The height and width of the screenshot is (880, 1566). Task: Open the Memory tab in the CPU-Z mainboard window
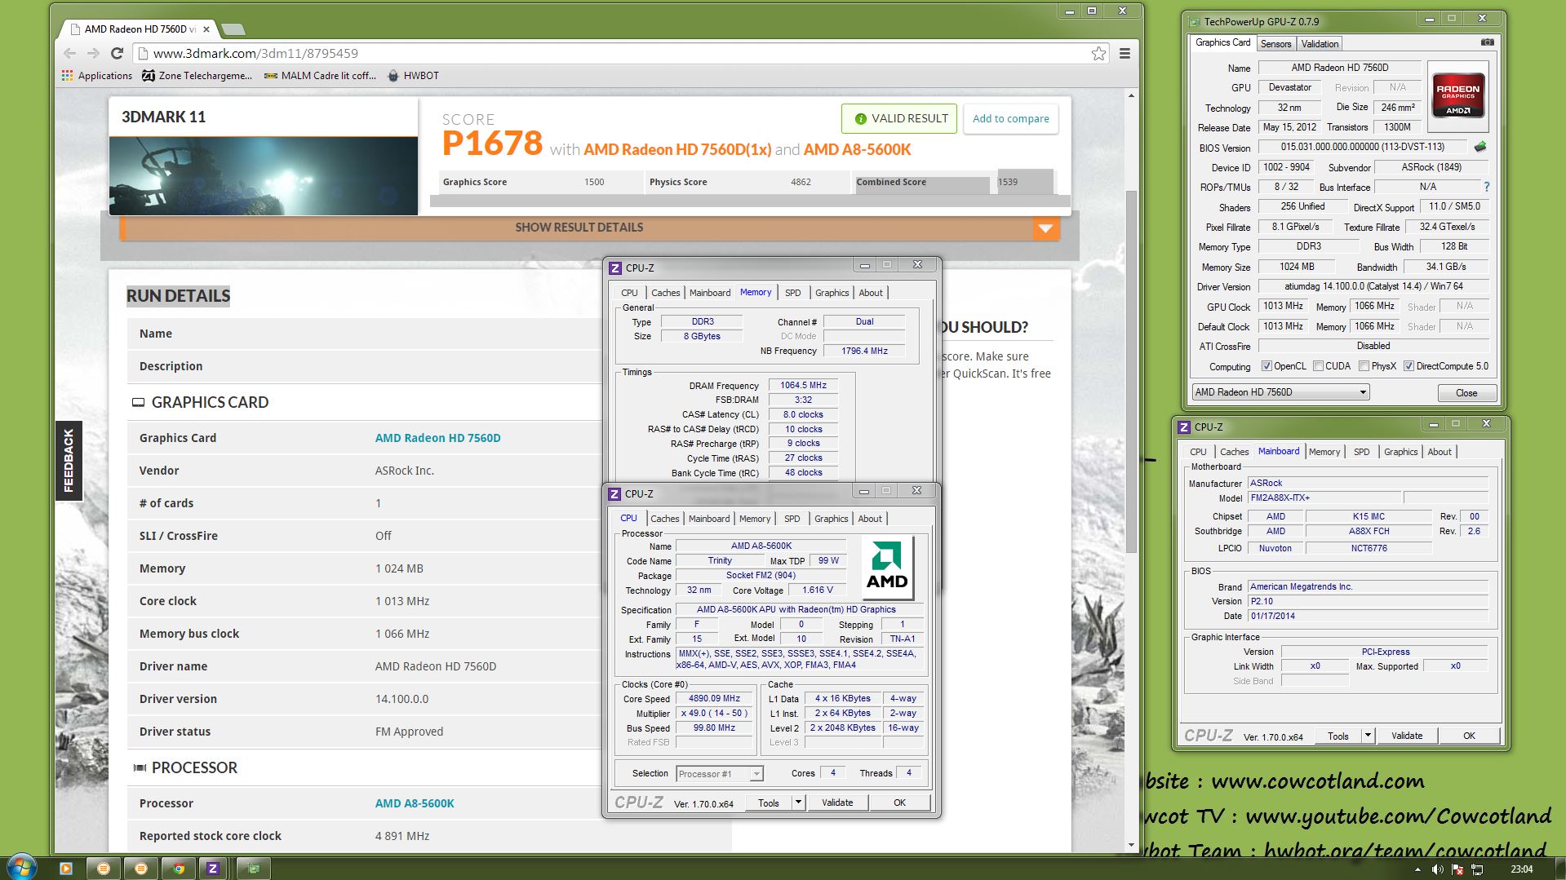tap(1324, 452)
